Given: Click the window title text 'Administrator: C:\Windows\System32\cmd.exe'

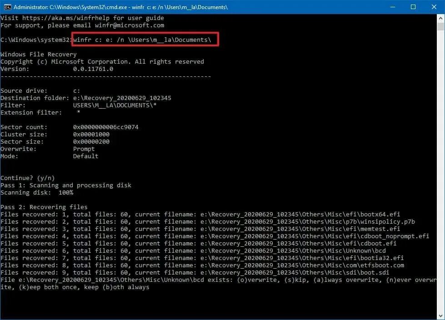Looking at the screenshot, I should coord(70,7).
